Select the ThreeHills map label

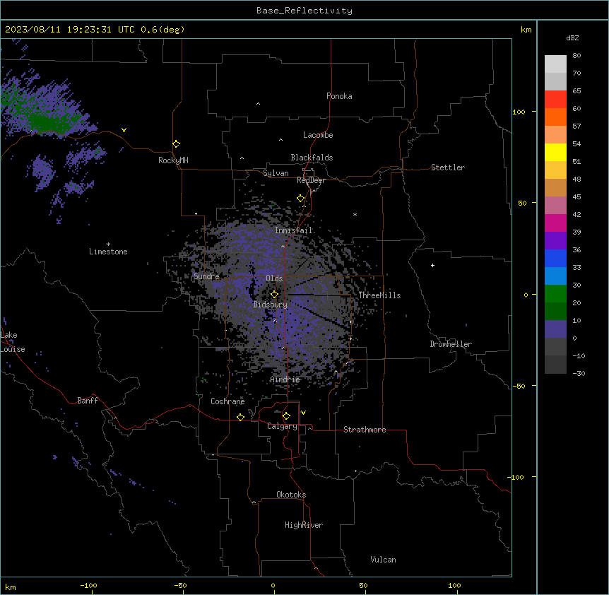(x=379, y=295)
